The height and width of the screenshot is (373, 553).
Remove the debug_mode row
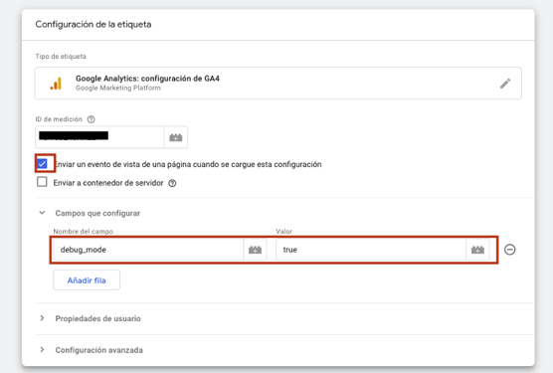coord(509,250)
